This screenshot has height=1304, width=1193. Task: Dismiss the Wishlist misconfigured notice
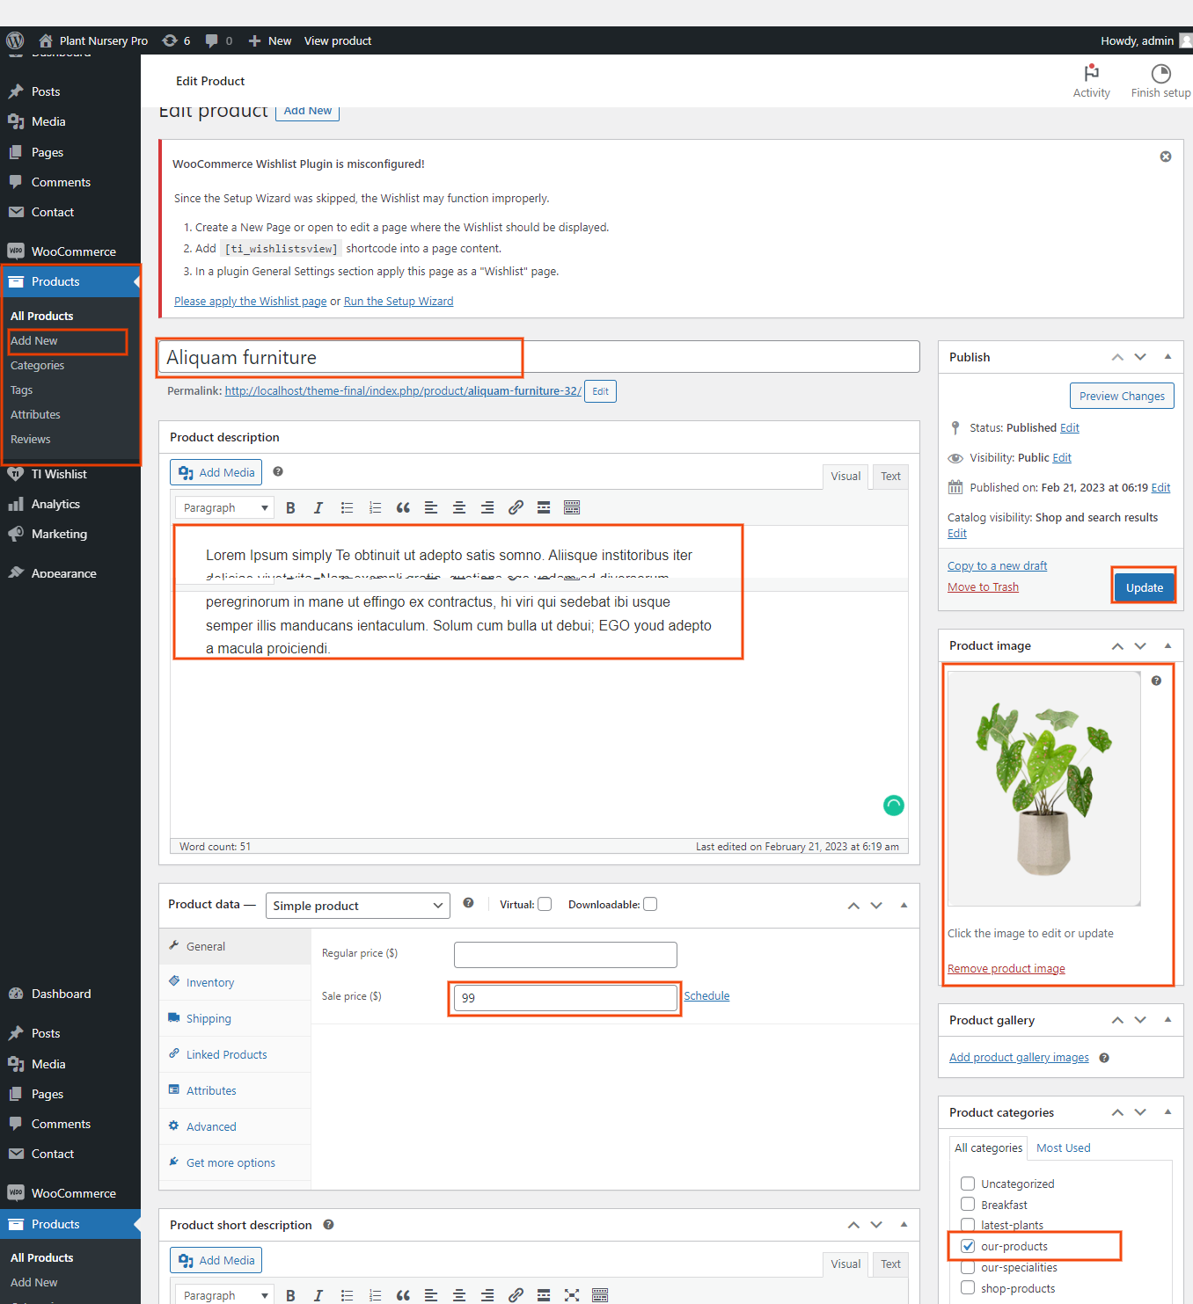pyautogui.click(x=1166, y=157)
